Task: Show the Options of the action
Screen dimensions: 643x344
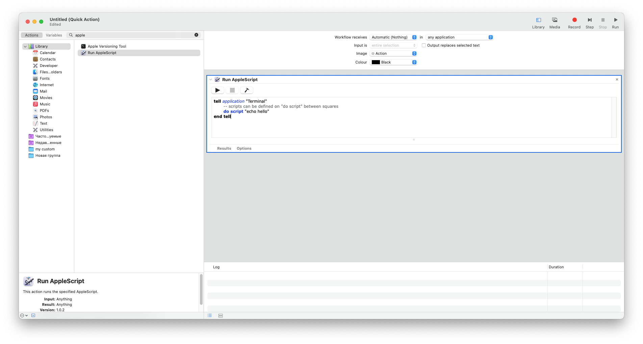Action: 244,148
